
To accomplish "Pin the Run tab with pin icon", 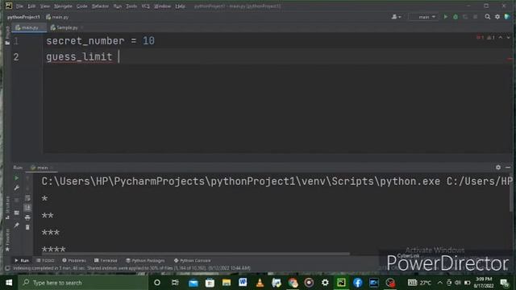I will coord(16,226).
